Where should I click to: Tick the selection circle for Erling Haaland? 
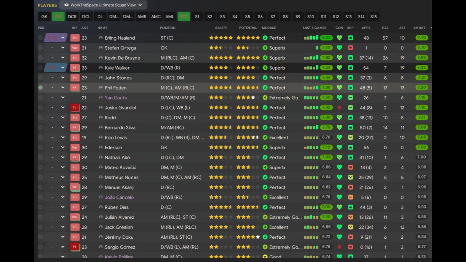pos(40,38)
